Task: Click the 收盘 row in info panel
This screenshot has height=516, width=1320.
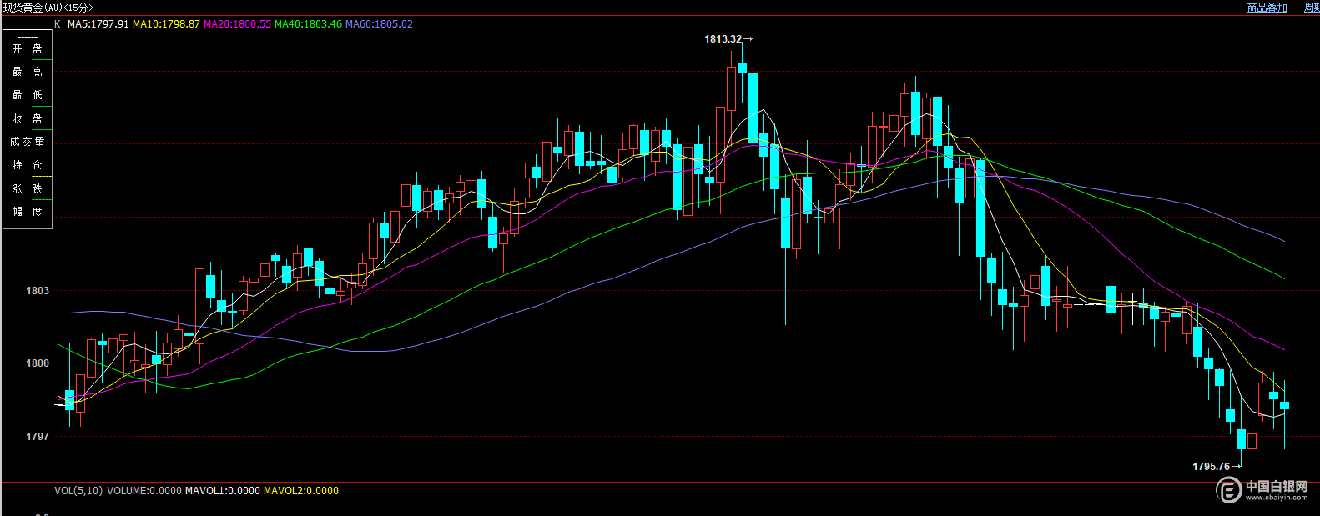Action: click(x=27, y=118)
